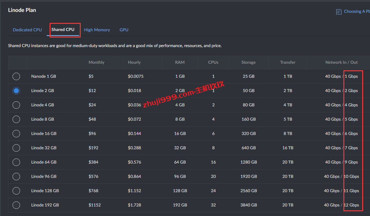
Task: Select the Linode 64 GB radio button
Action: 16,162
